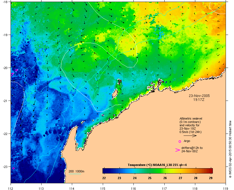The height and width of the screenshot is (190, 234).
Task: Click the magenta Argo circle in legend
Action: point(180,141)
